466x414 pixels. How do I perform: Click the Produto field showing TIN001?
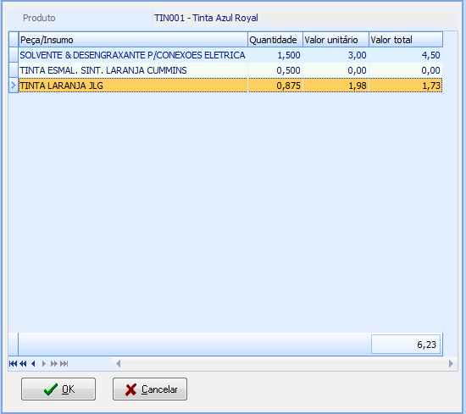pos(305,18)
